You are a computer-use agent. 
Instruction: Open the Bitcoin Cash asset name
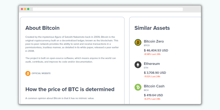(154, 86)
